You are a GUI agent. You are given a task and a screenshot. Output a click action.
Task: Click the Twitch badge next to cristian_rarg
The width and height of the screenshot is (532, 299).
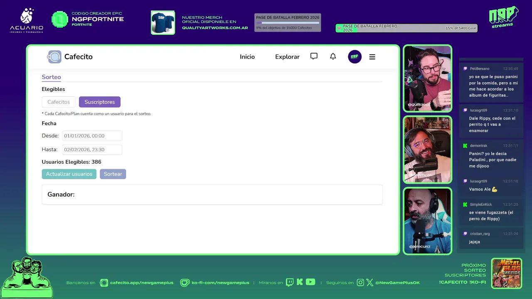465,233
